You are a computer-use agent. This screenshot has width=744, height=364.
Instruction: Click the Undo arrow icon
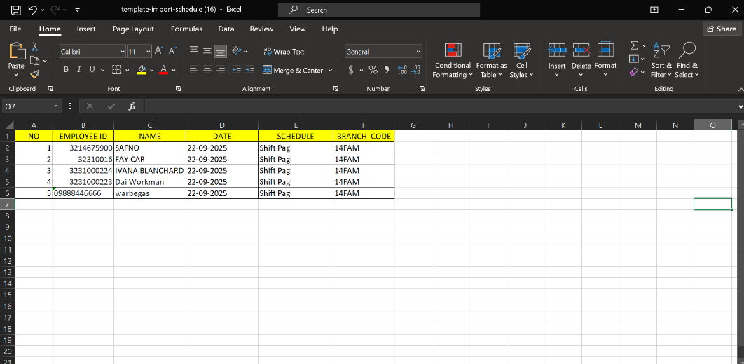(33, 10)
